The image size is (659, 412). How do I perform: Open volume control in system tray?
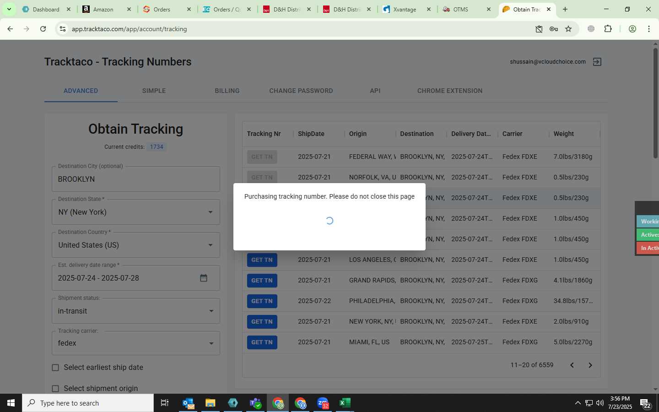pos(600,403)
